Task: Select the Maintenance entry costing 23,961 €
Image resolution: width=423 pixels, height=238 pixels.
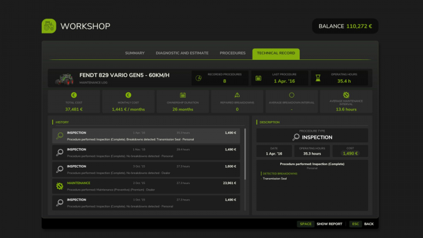Action: [x=146, y=186]
